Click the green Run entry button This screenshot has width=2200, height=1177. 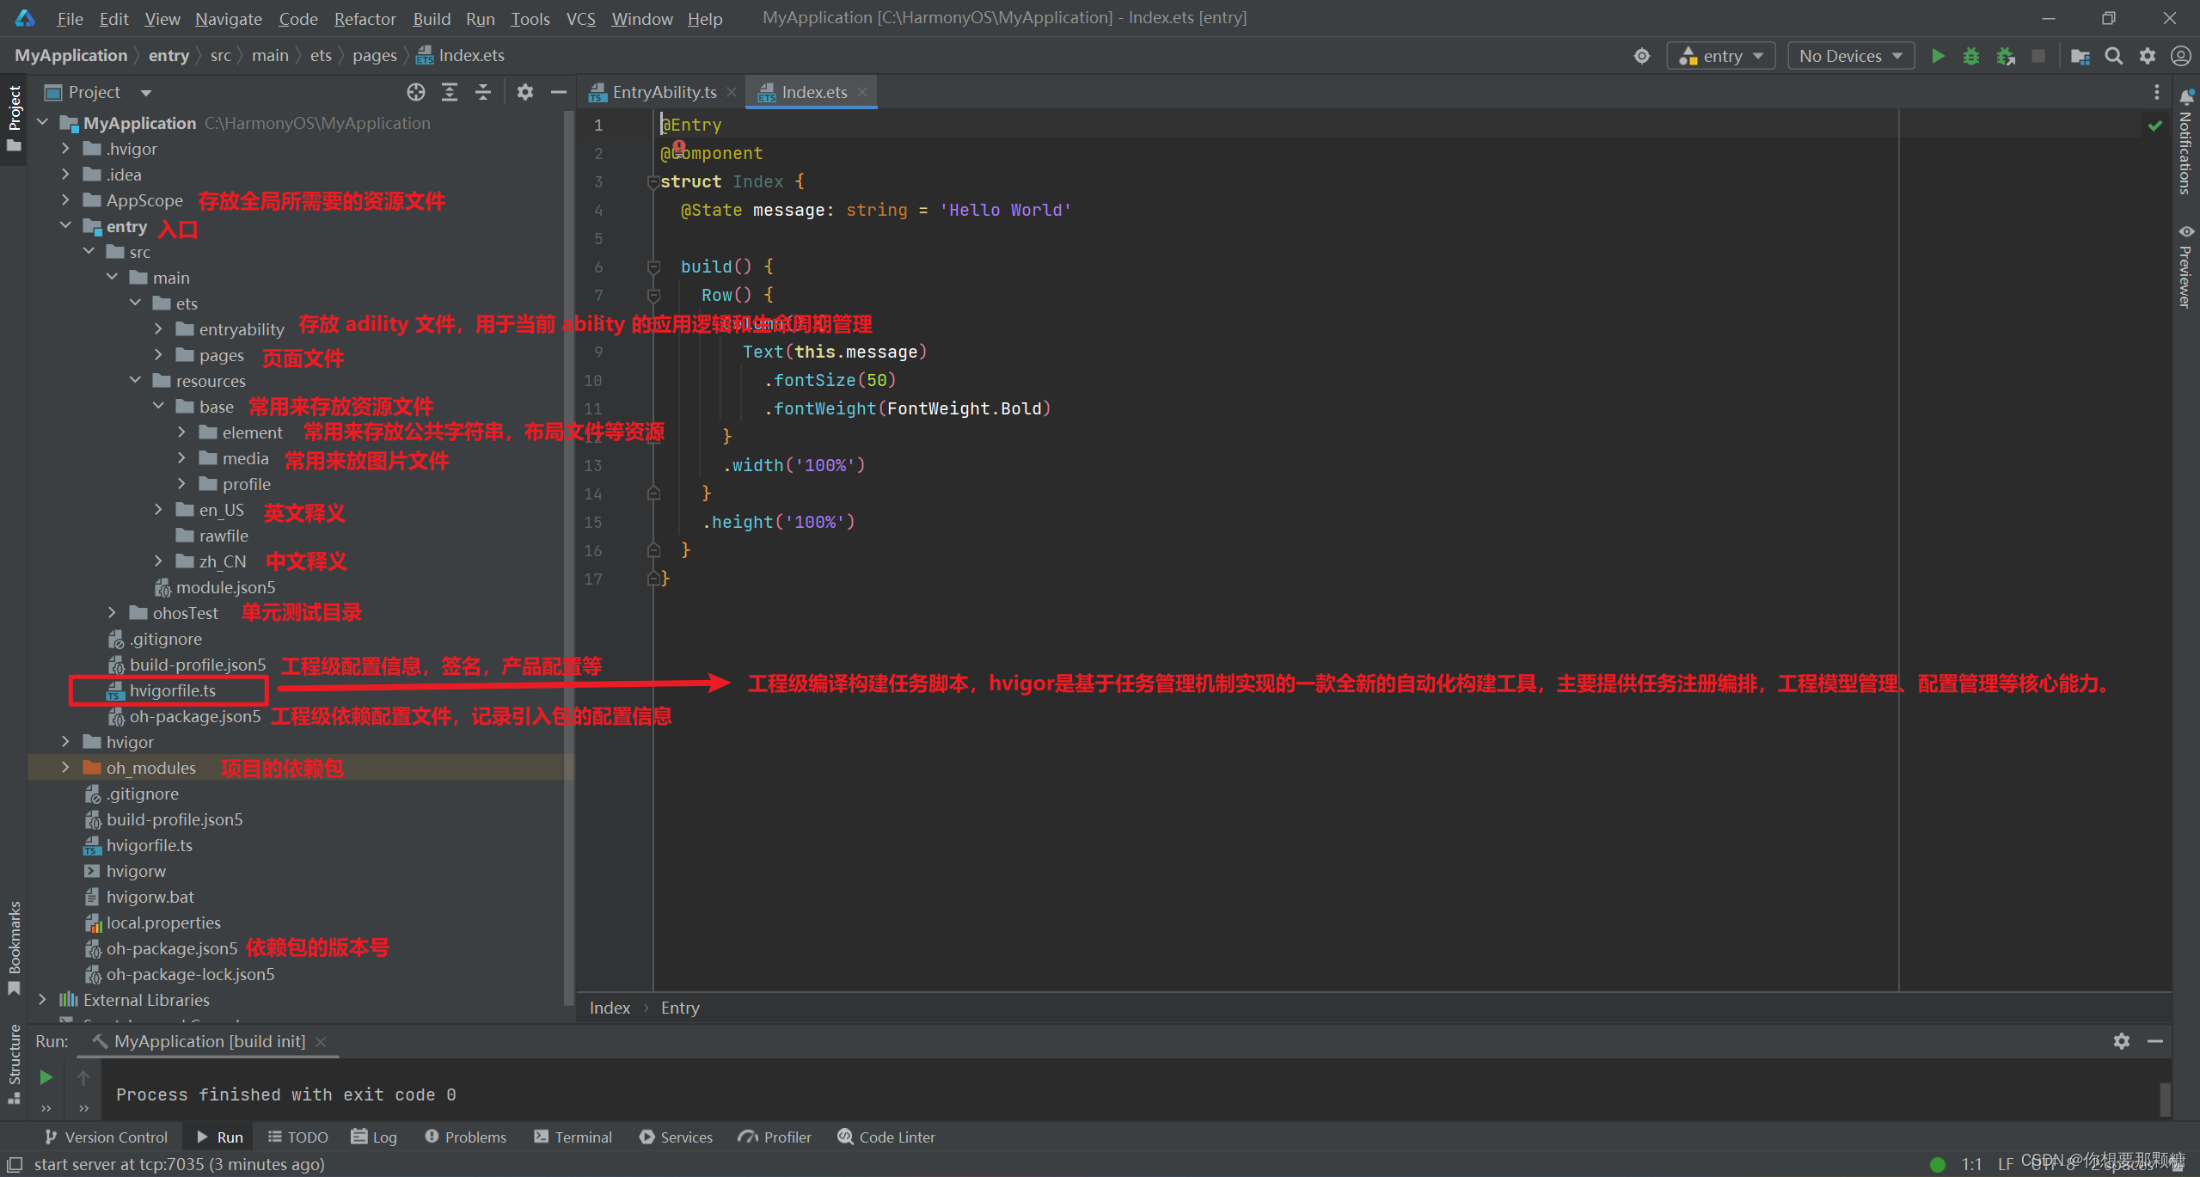(x=1938, y=56)
